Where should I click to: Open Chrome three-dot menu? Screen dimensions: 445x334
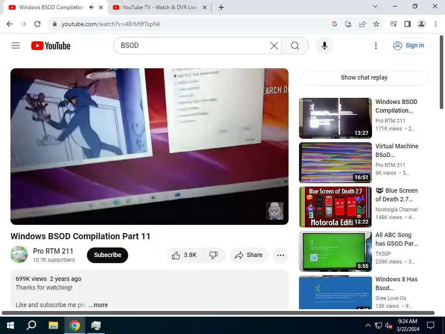pyautogui.click(x=435, y=24)
